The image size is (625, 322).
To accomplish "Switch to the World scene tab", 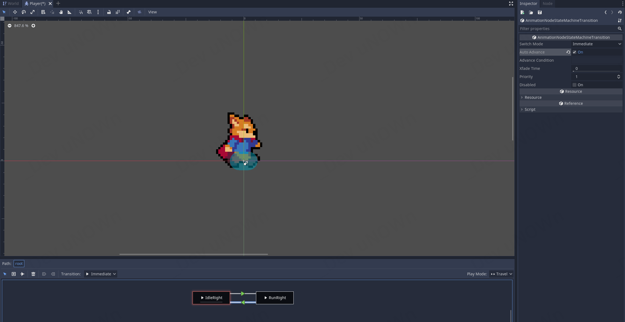I will [x=11, y=4].
